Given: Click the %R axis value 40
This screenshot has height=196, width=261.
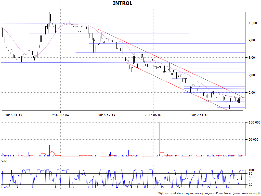Looking at the screenshot, I should tap(250, 181).
